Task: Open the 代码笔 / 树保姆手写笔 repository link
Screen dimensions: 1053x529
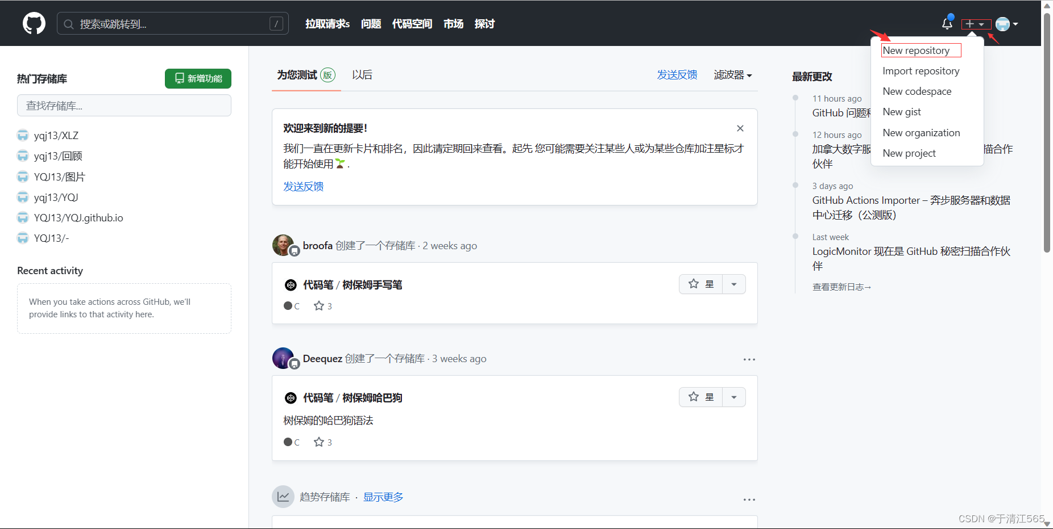Action: coord(353,285)
